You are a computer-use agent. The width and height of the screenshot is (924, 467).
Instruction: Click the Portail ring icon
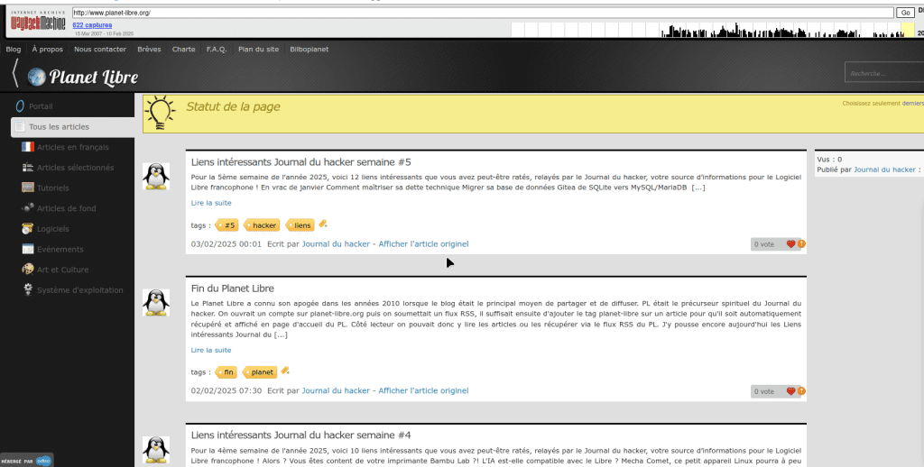click(x=20, y=106)
